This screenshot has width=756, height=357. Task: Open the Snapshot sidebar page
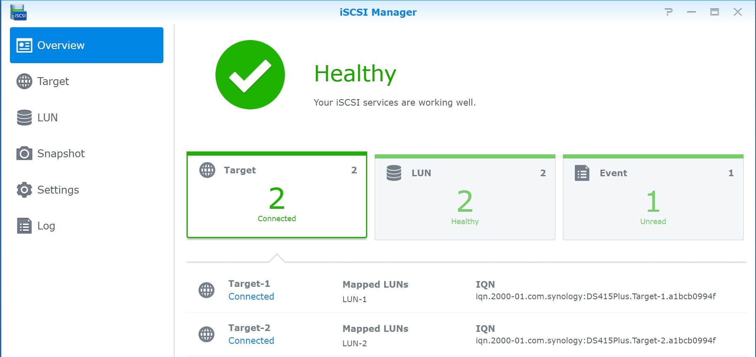pos(61,154)
